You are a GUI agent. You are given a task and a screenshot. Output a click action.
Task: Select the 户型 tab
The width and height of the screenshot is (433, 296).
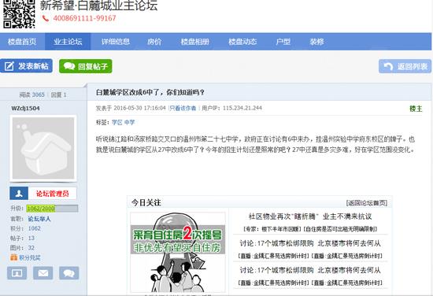283,42
